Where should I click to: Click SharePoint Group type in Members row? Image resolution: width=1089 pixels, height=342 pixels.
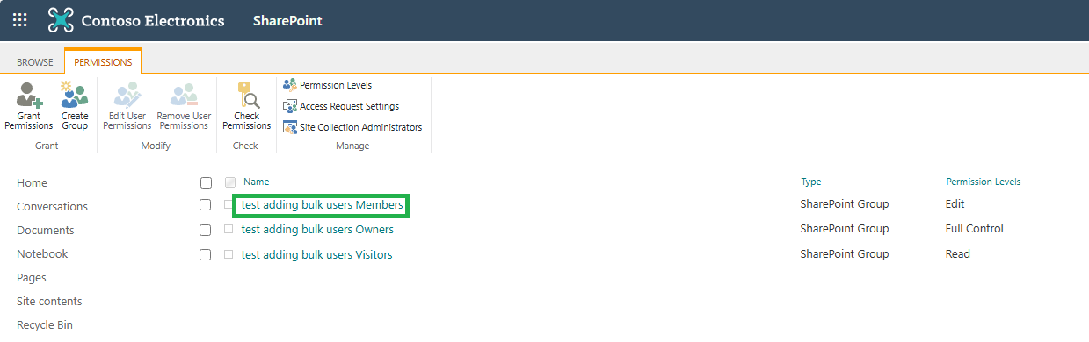(x=845, y=204)
